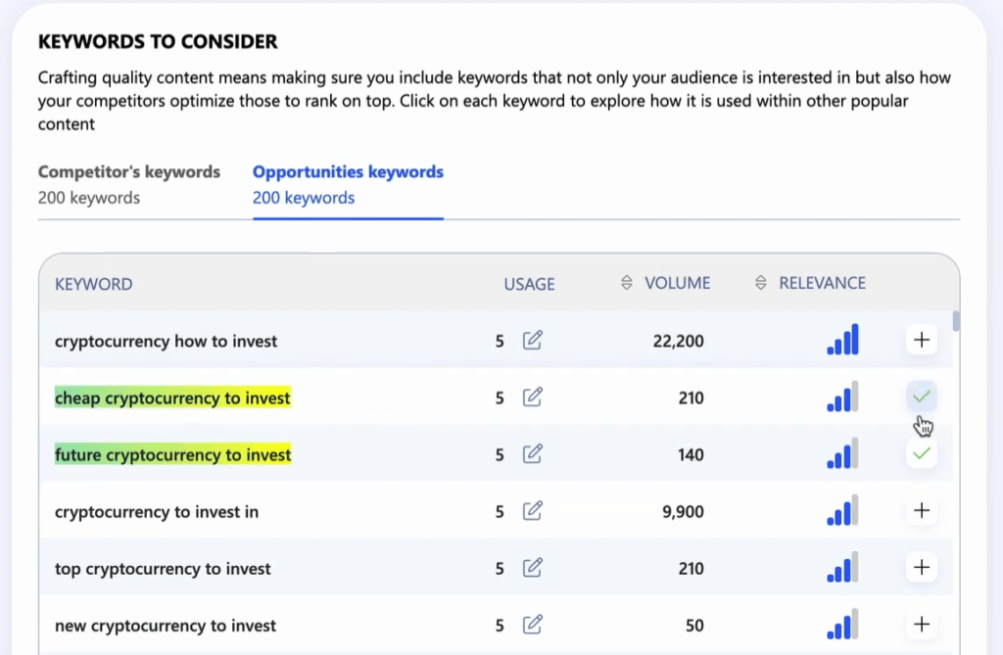This screenshot has width=1003, height=655.
Task: Edit usage for 'top cryptocurrency to invest'
Action: [x=532, y=568]
